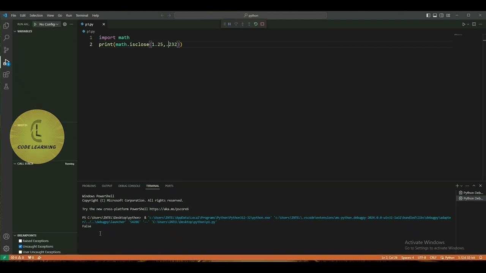Screen dimensions: 486x273
Task: Toggle the bottom panel layout
Action: [x=435, y=16]
